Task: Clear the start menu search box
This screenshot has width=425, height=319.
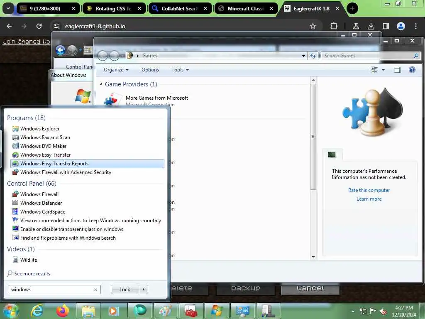Action: tap(95, 290)
